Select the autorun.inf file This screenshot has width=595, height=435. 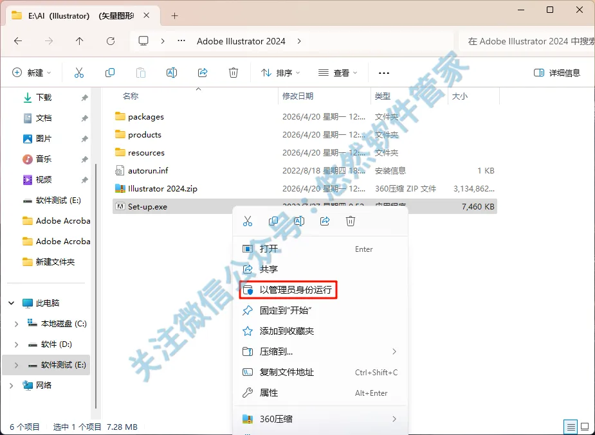305,170
